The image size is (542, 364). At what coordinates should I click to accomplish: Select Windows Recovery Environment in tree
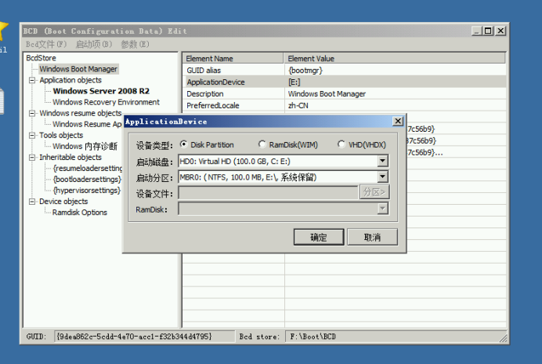coord(106,102)
